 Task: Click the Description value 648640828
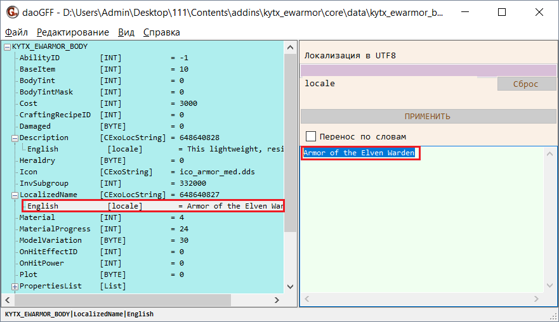coord(200,138)
